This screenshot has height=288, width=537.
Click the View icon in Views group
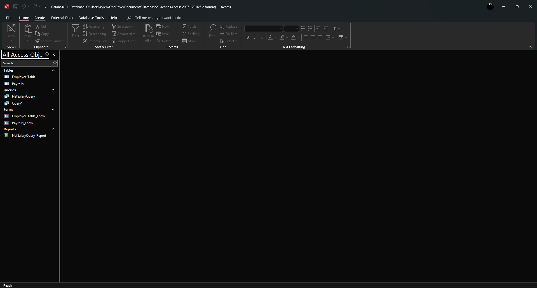(x=11, y=28)
